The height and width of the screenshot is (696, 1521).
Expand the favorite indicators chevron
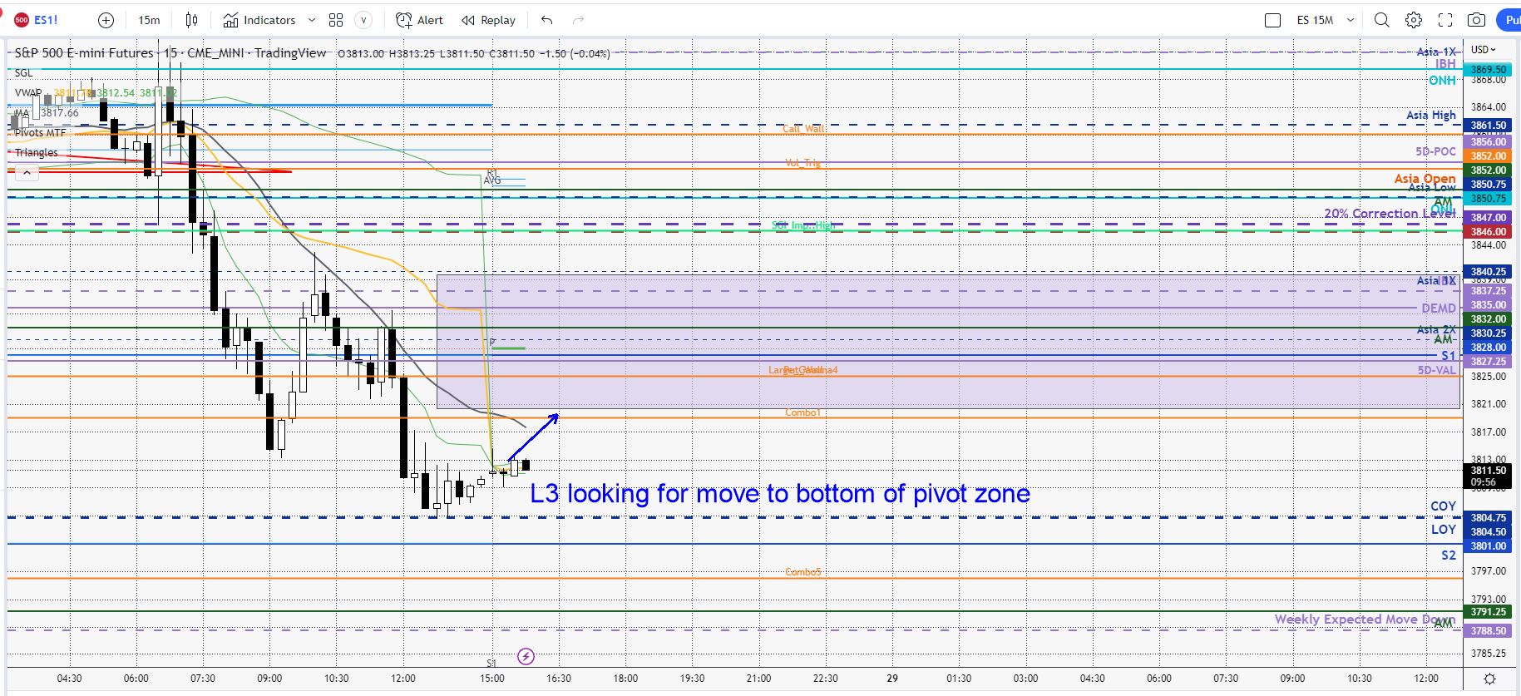click(x=312, y=20)
